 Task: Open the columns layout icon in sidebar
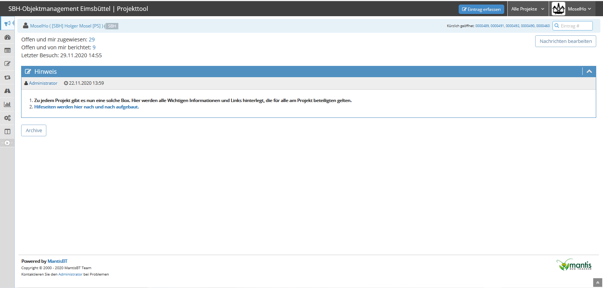[7, 131]
